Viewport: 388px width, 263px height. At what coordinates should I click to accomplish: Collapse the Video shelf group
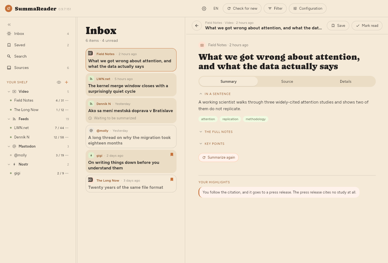pyautogui.click(x=9, y=92)
